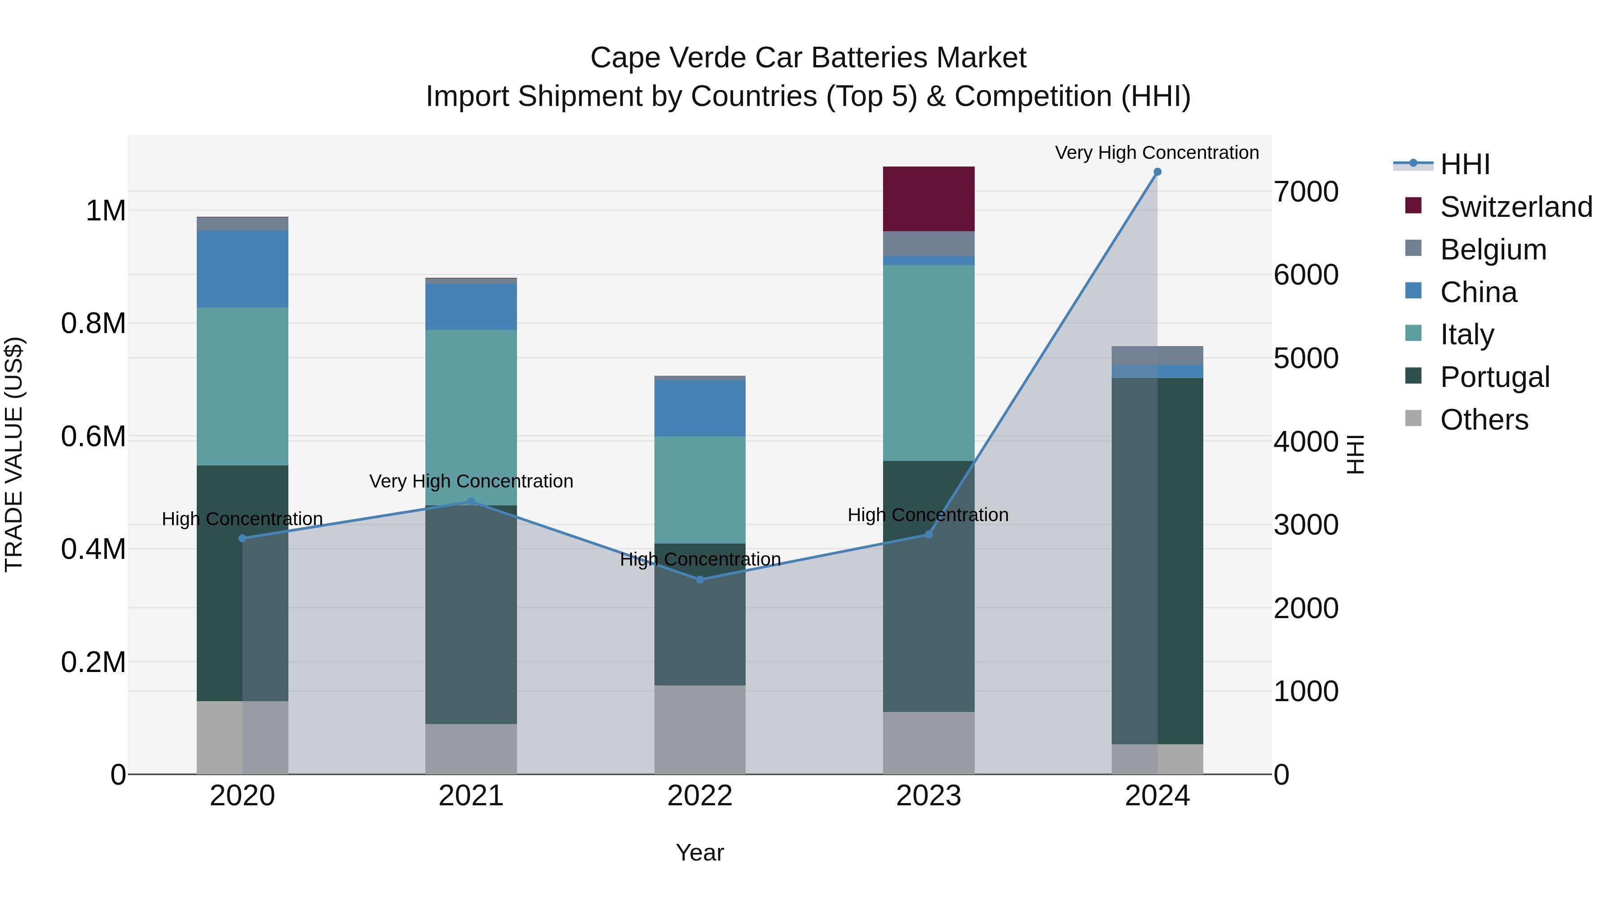Viewport: 1617px width, 909px height.
Task: Click the 7000 HHI axis tick label
Action: [1306, 192]
